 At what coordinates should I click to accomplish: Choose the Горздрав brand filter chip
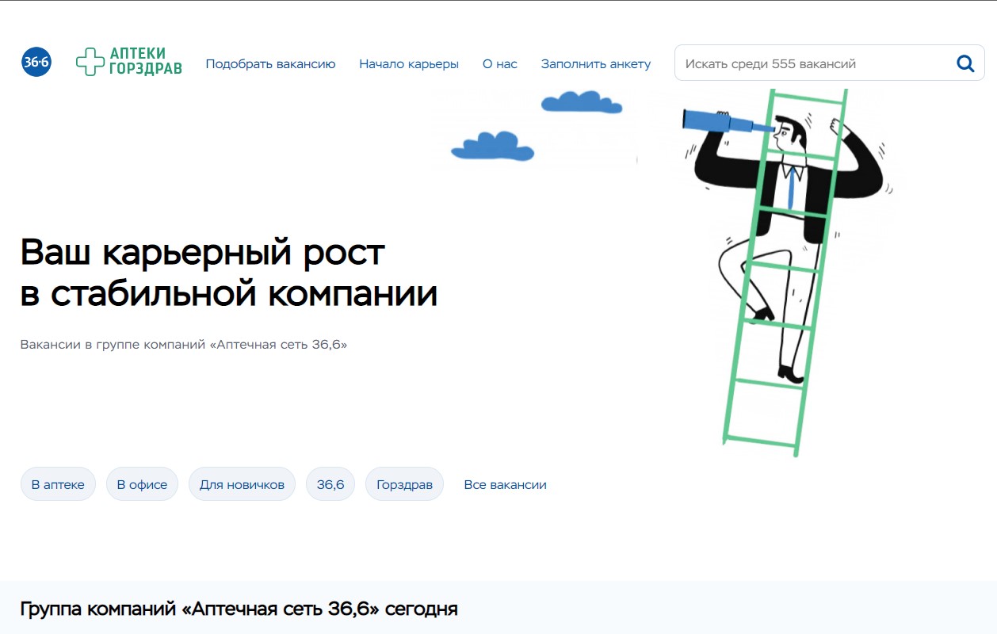[404, 484]
